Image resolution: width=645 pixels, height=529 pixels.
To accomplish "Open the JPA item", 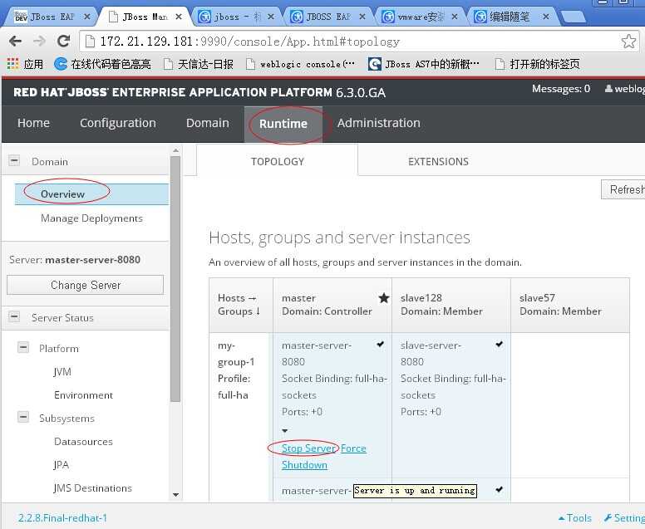I will coord(62,465).
